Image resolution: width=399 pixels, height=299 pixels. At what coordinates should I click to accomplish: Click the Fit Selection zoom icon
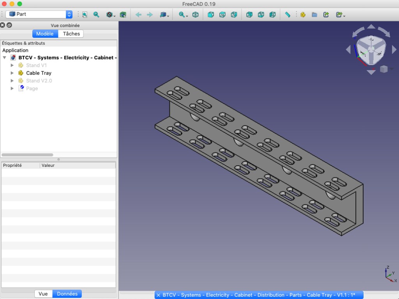[x=96, y=14]
